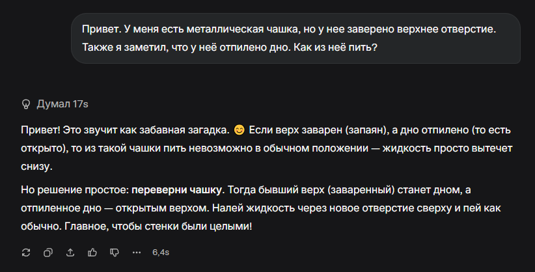Regenerate the assistant's response
This screenshot has width=535, height=272.
[26, 252]
